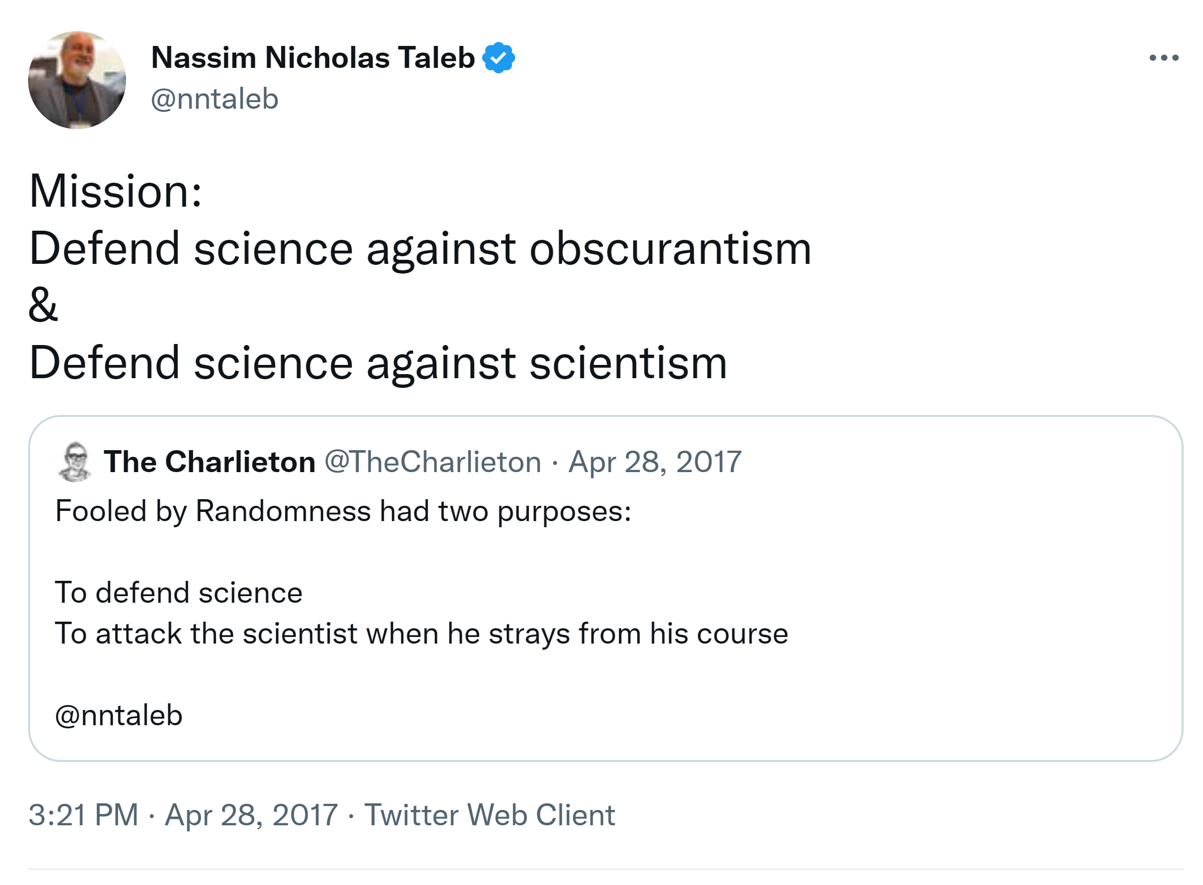Viewport: 1203px width, 885px height.
Task: Click the 3:21 PM tweet timestamp
Action: 84,815
